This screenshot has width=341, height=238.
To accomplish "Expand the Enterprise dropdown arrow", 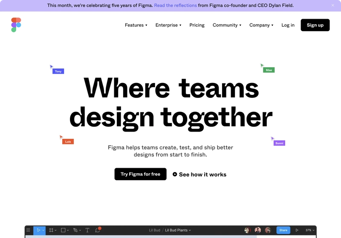I will pos(180,25).
